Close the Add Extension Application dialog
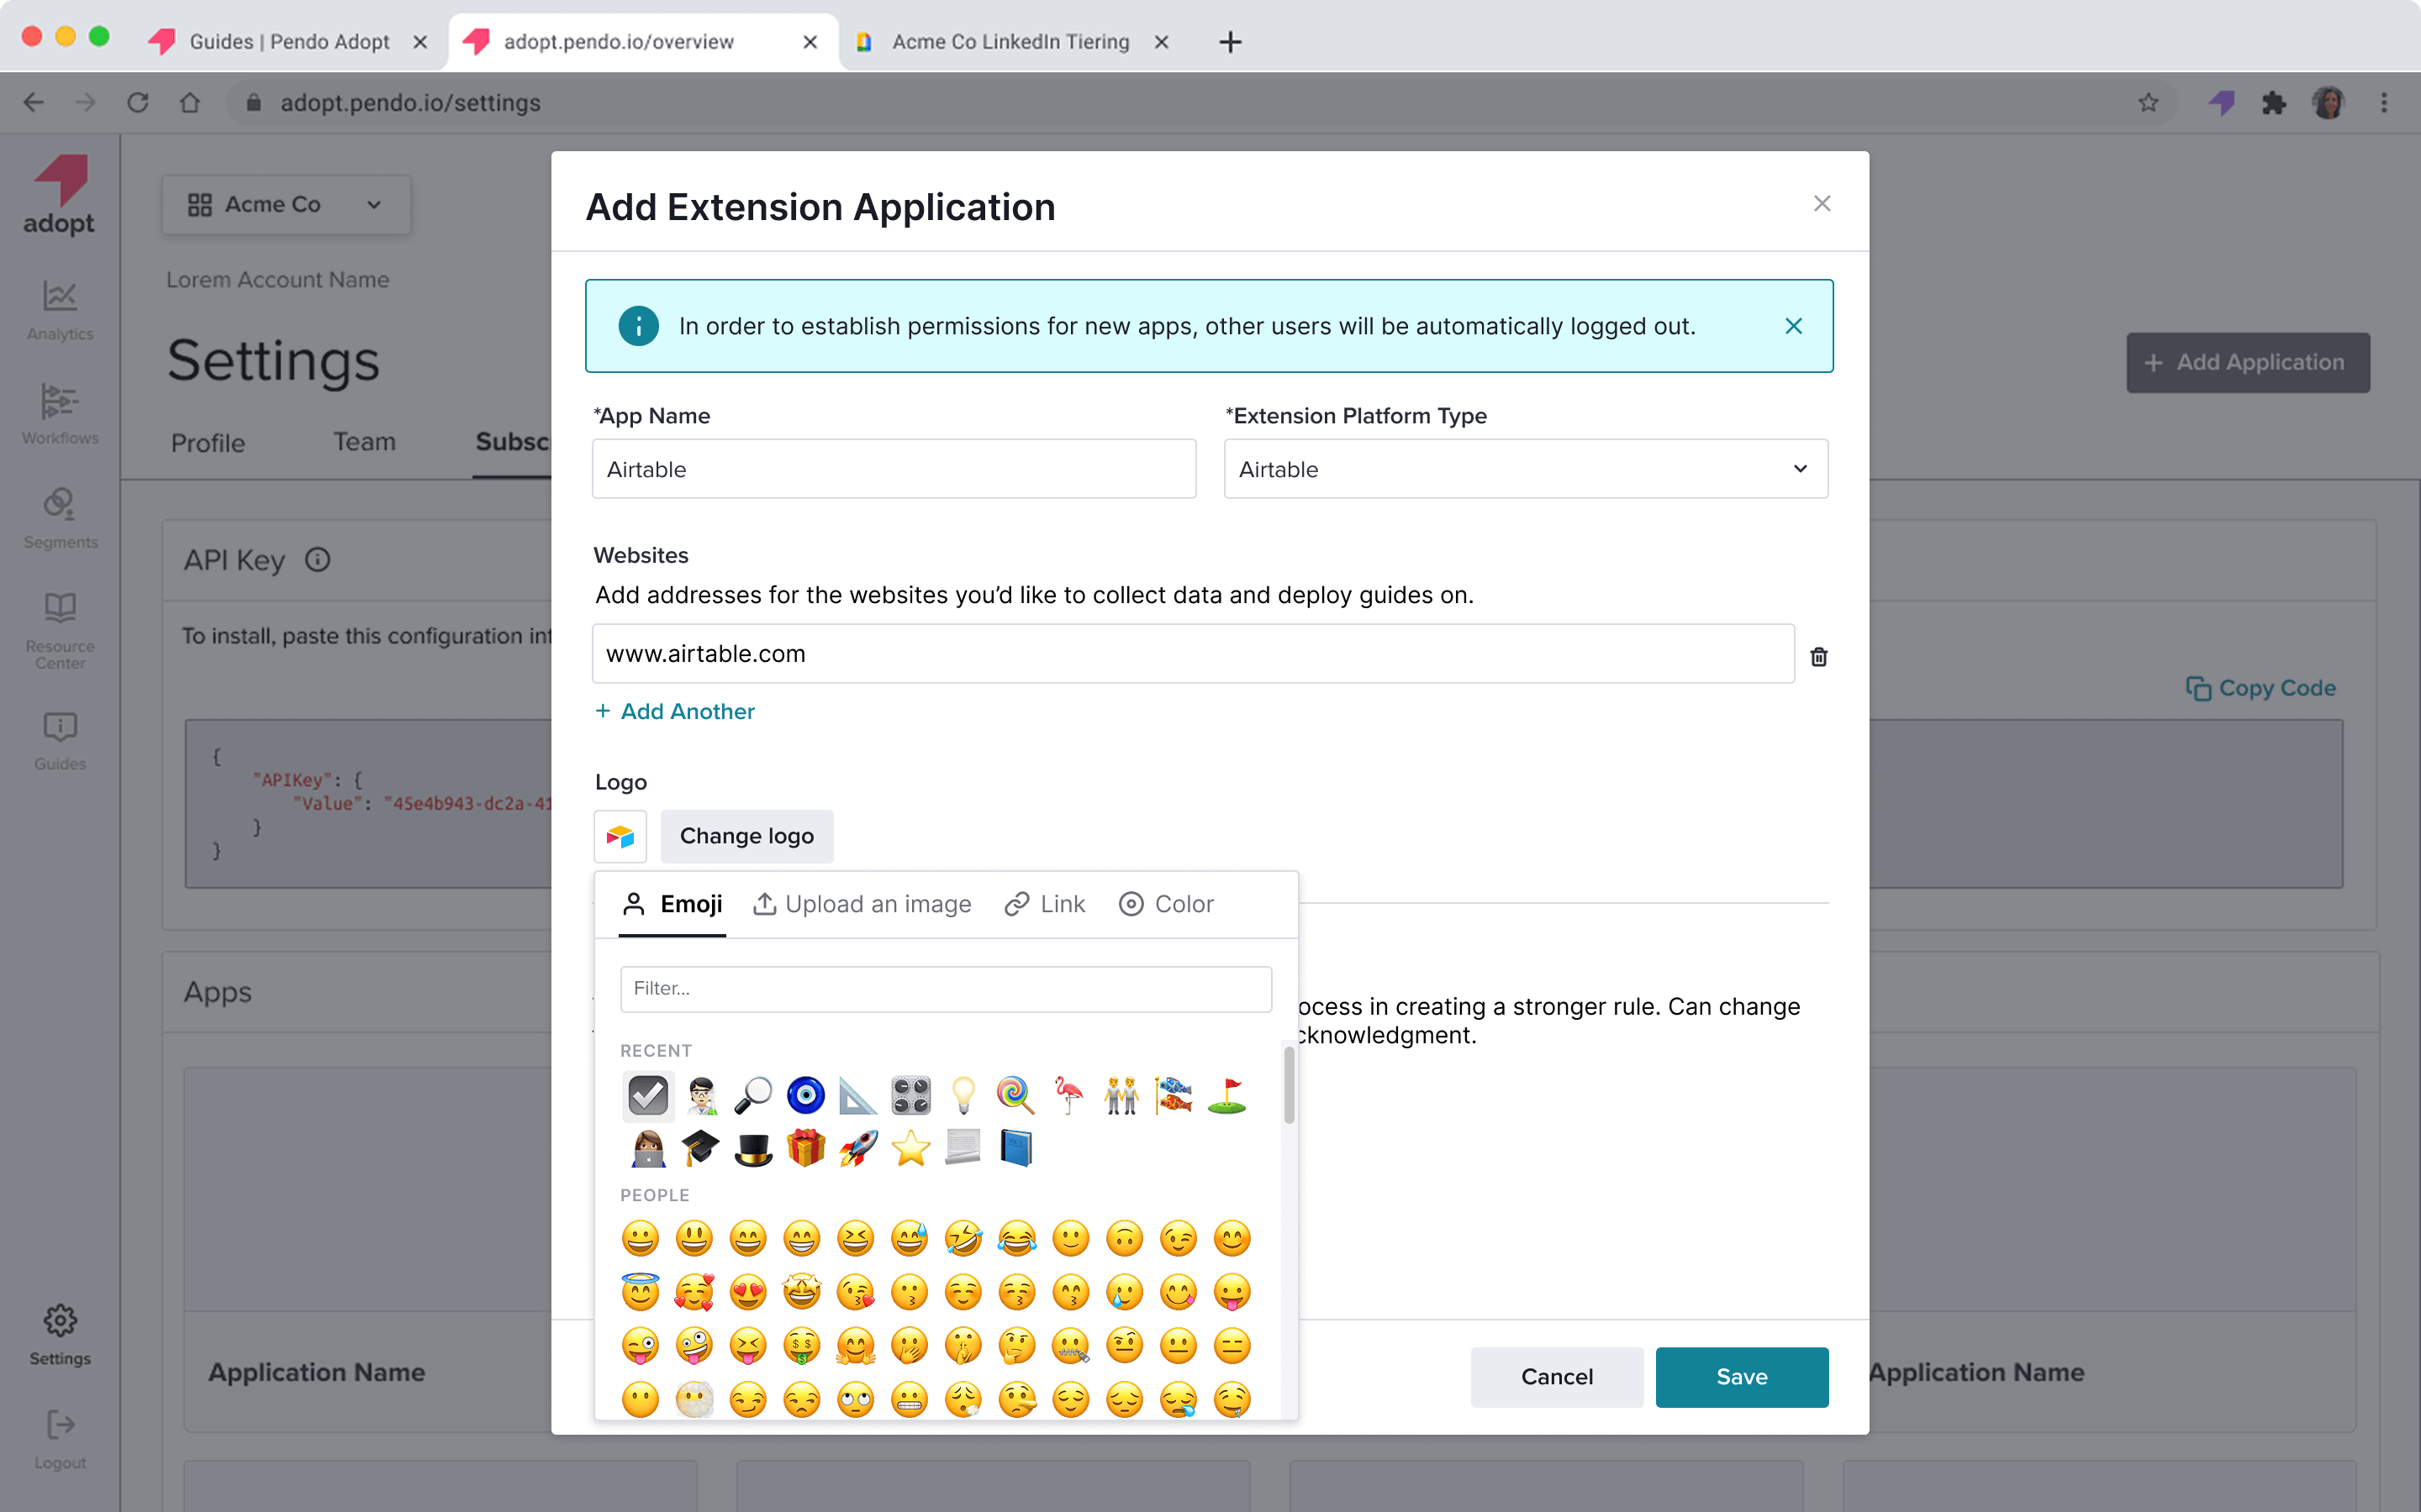The width and height of the screenshot is (2421, 1512). click(1822, 203)
